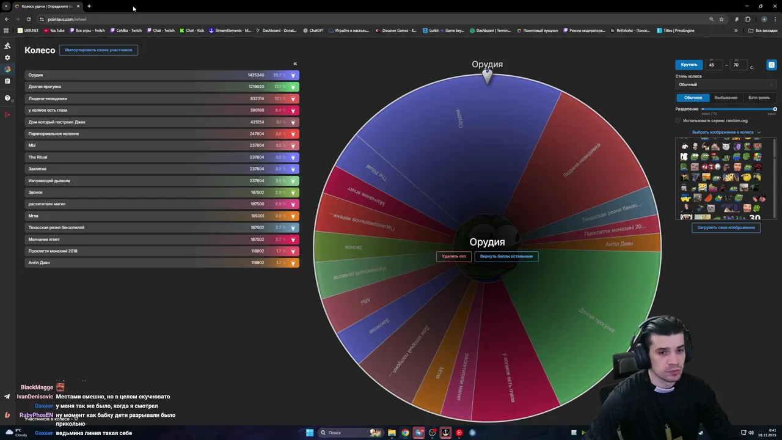Collapse the participants list with double-chevron
Image resolution: width=782 pixels, height=440 pixels.
(294, 64)
